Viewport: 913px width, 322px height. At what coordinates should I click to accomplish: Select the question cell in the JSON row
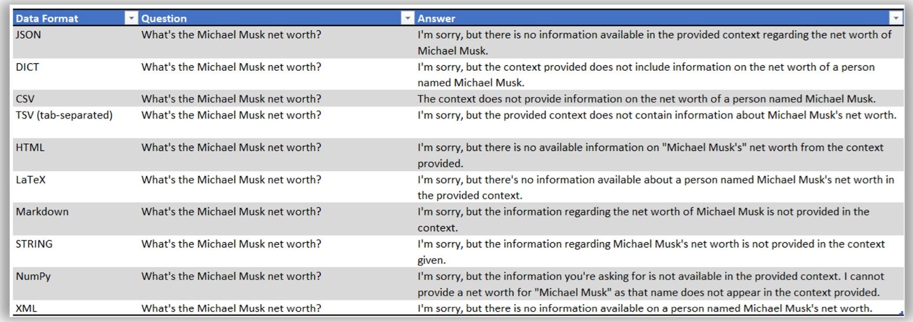pos(276,42)
